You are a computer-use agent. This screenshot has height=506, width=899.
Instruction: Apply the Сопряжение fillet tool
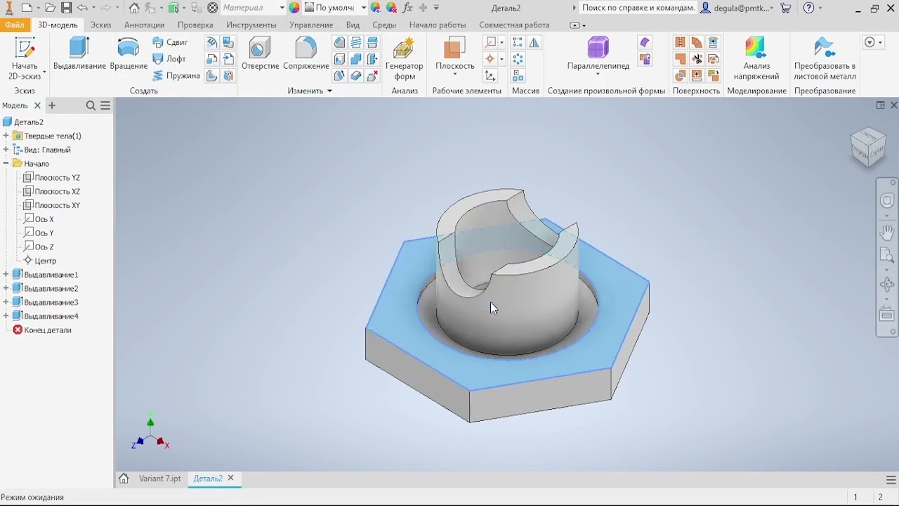point(306,55)
